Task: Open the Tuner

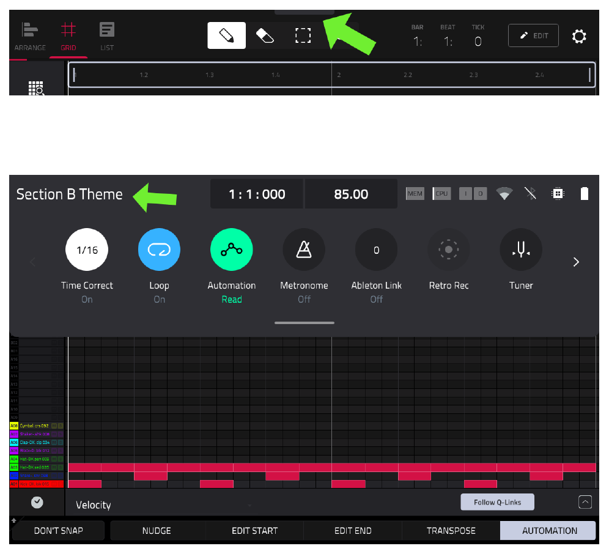Action: coord(521,249)
